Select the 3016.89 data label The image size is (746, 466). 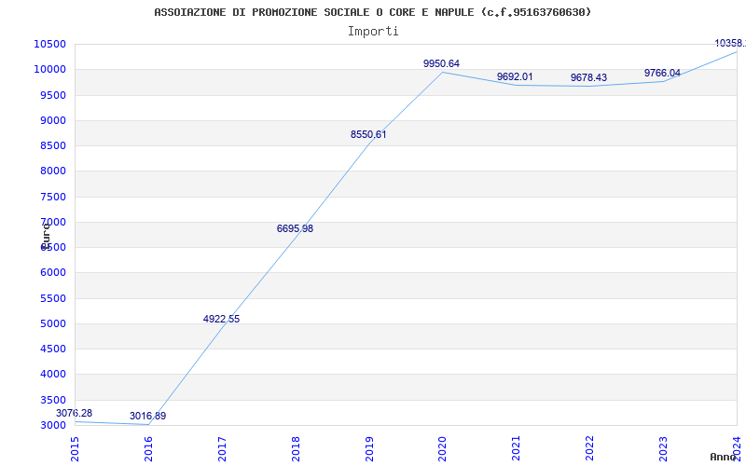click(x=148, y=416)
